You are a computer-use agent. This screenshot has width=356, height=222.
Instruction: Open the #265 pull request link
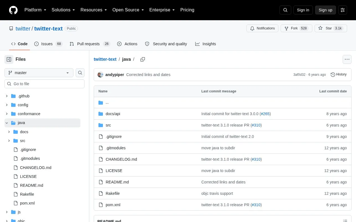265,114
